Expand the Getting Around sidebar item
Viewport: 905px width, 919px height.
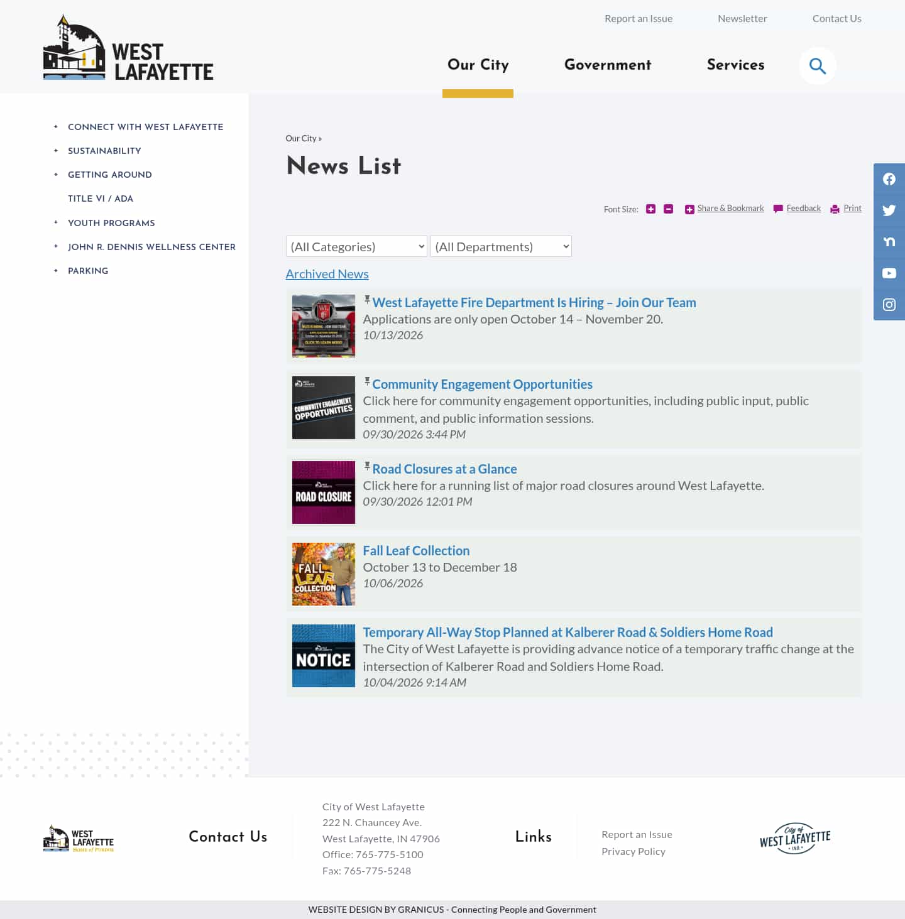56,175
